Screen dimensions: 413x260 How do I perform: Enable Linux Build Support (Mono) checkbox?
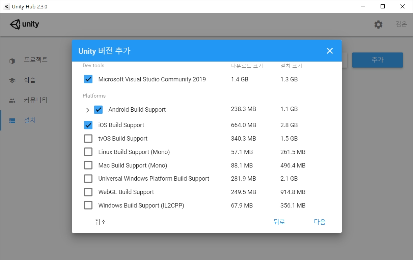[88, 152]
